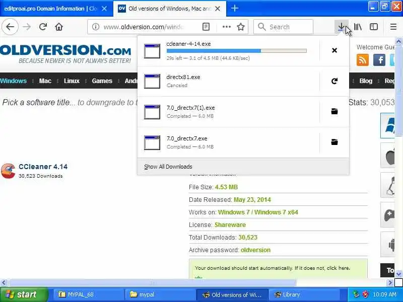Select the 7.0_directx7(1).exe download entry

tap(229, 112)
